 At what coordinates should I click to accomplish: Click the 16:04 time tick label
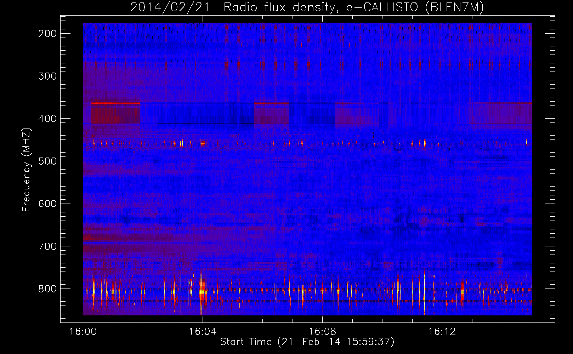click(x=203, y=332)
